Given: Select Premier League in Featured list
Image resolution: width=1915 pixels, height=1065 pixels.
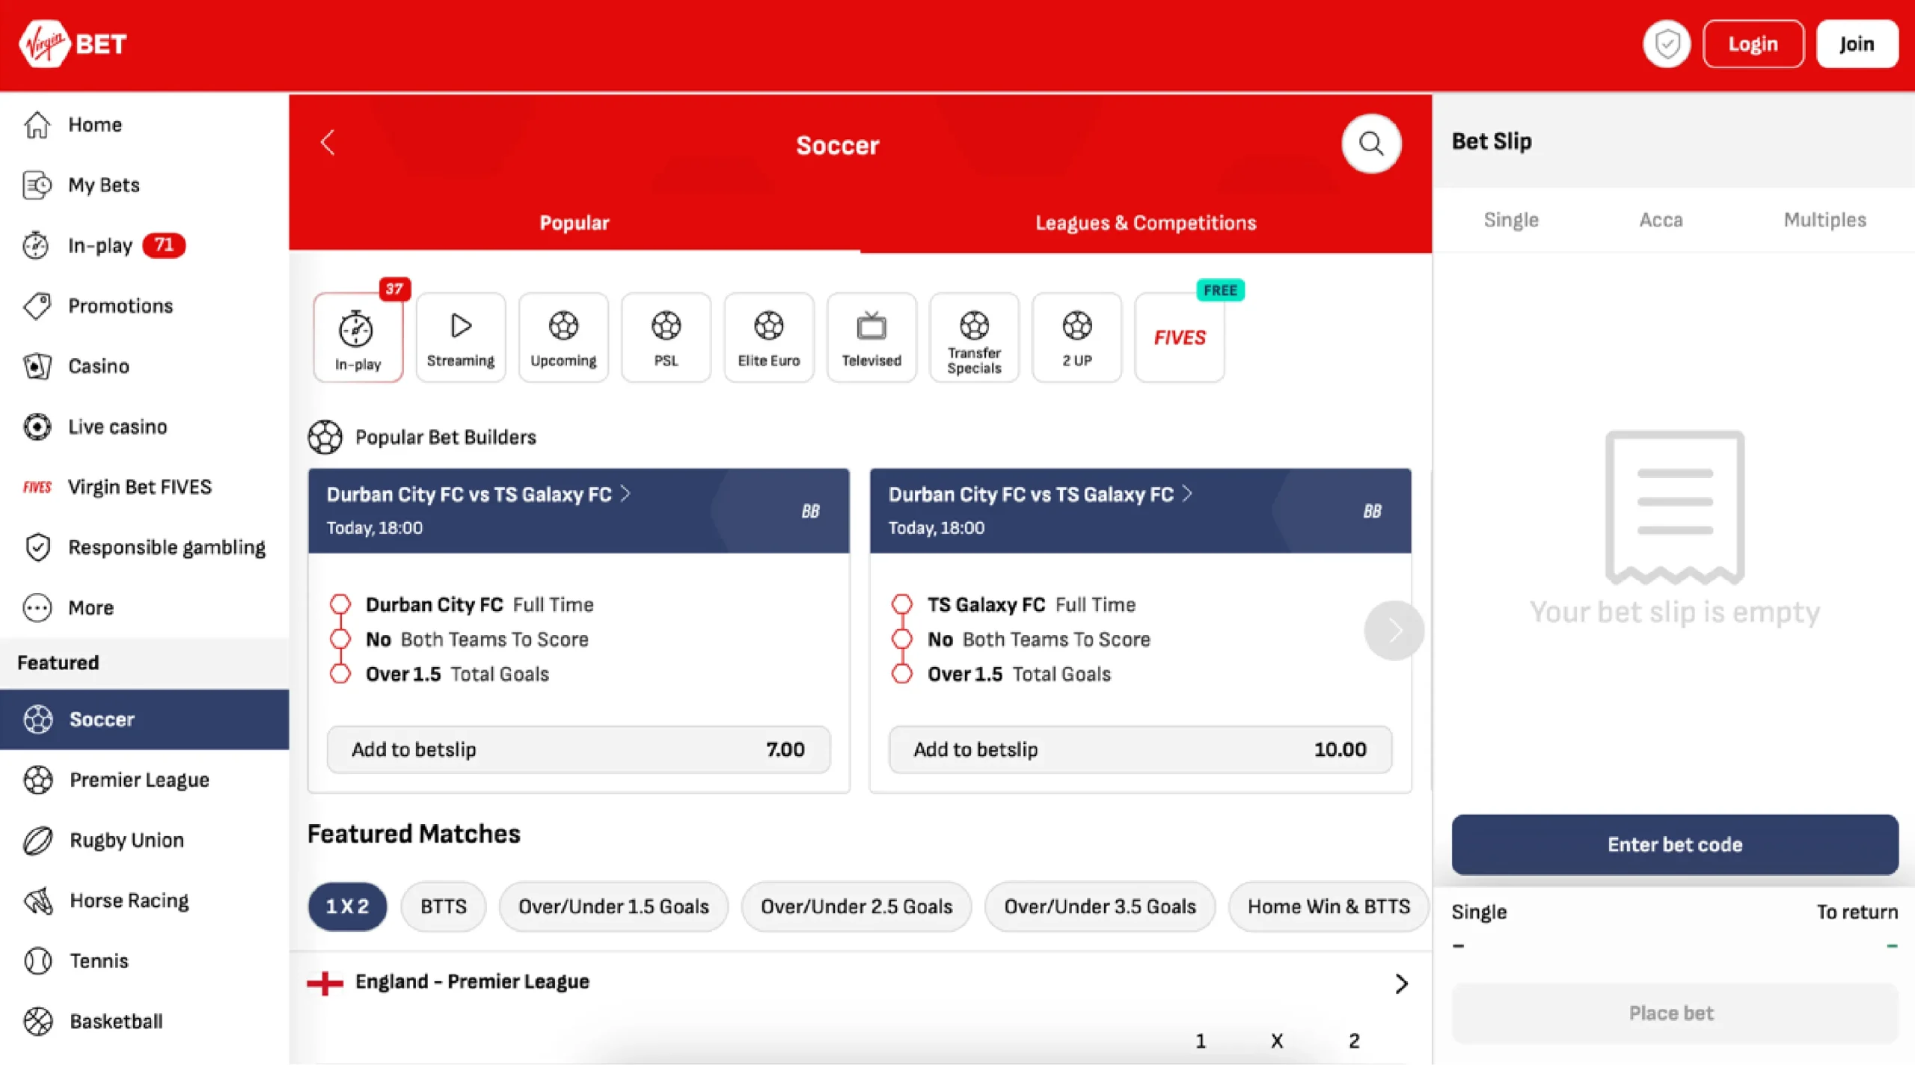Looking at the screenshot, I should [x=144, y=780].
